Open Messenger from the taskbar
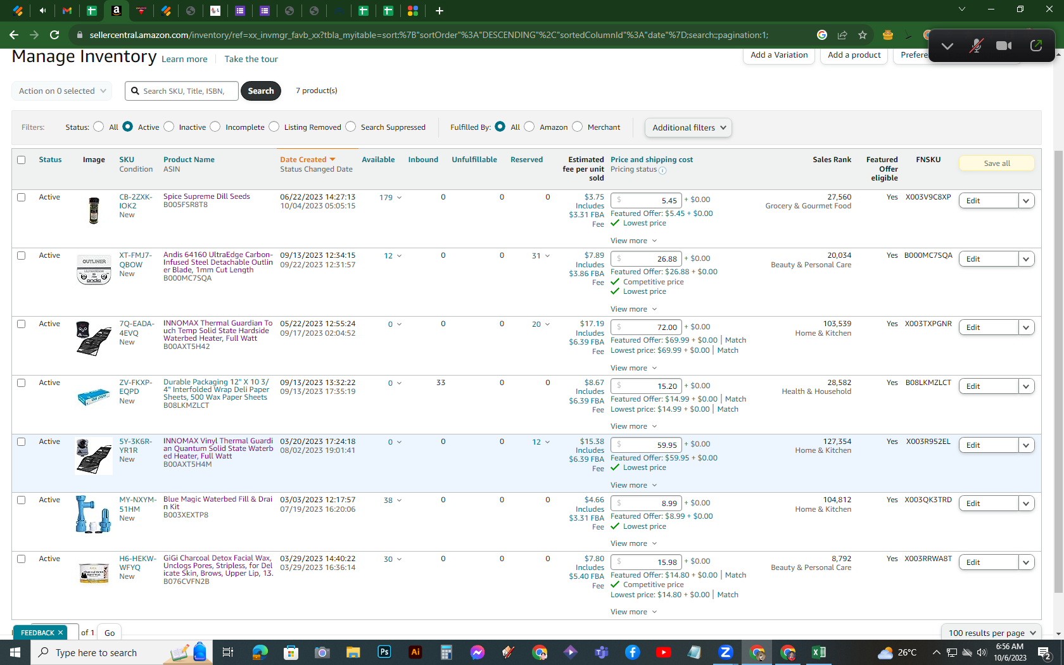 478,652
